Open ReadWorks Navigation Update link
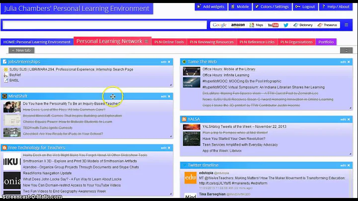358x201 pixels. pos(47,173)
